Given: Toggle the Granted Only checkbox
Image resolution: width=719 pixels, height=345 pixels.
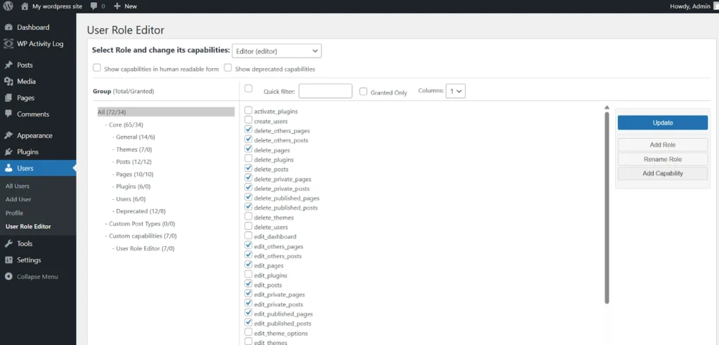Looking at the screenshot, I should (363, 91).
